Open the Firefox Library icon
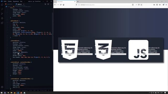168x94 pixels. (x=154, y=5)
